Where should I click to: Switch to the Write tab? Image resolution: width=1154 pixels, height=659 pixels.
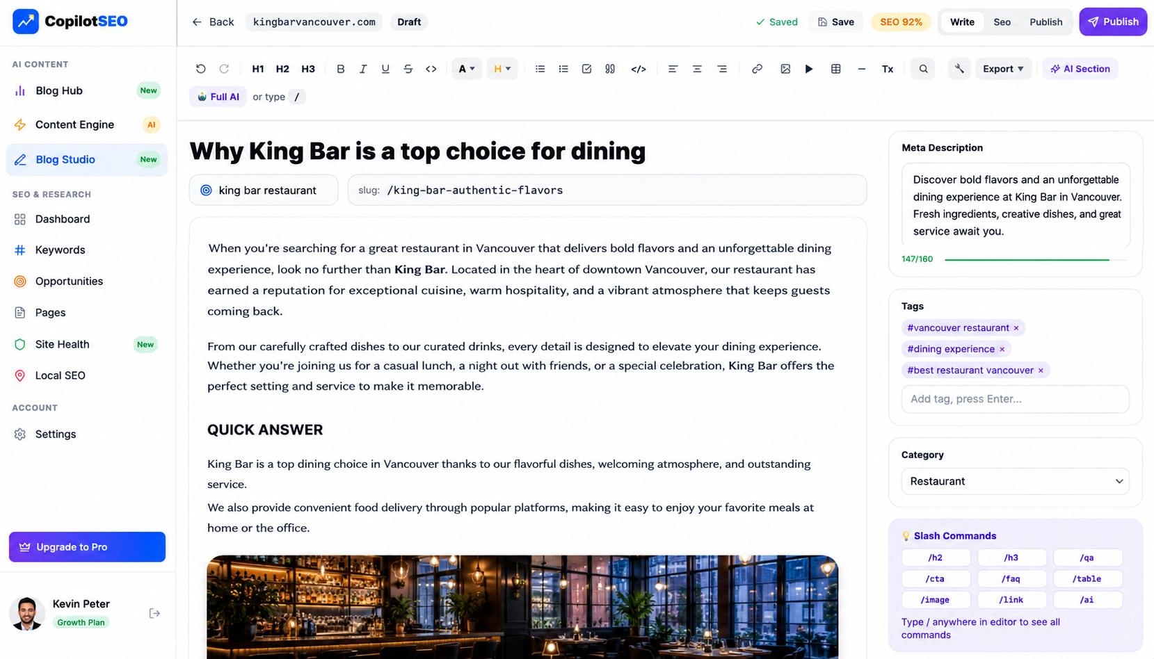[962, 22]
